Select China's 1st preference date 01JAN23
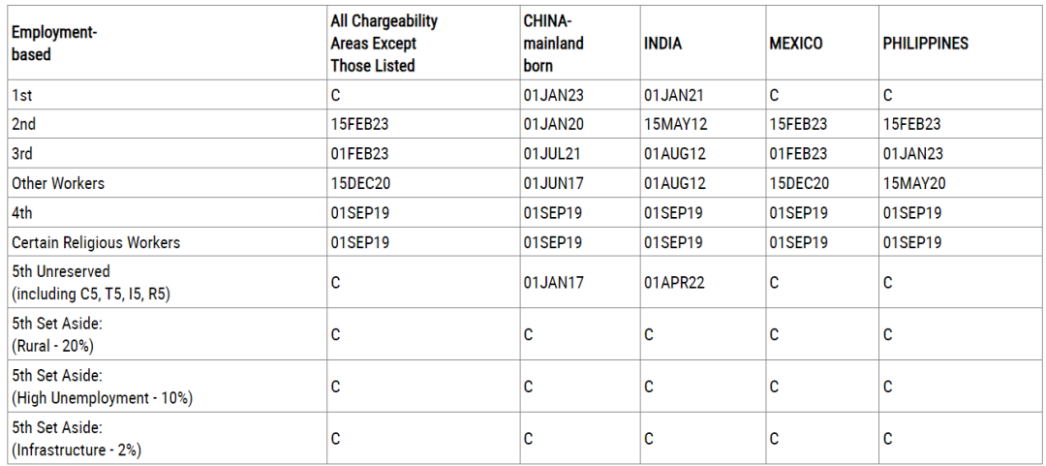1046x466 pixels. [554, 95]
